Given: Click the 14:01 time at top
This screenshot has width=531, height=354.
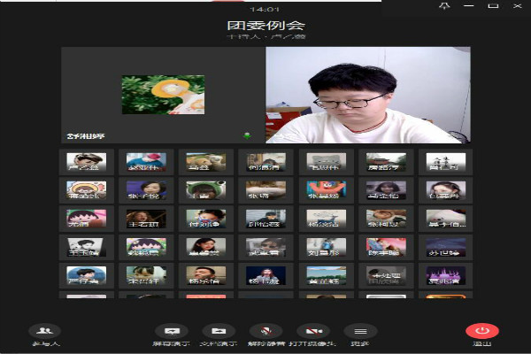Looking at the screenshot, I should tap(265, 9).
